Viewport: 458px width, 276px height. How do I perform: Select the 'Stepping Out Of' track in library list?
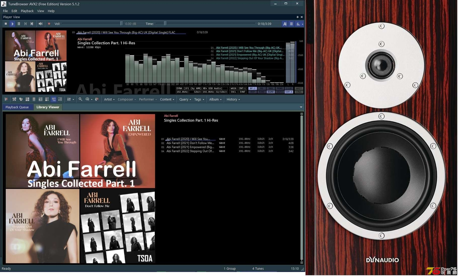[x=227, y=151]
